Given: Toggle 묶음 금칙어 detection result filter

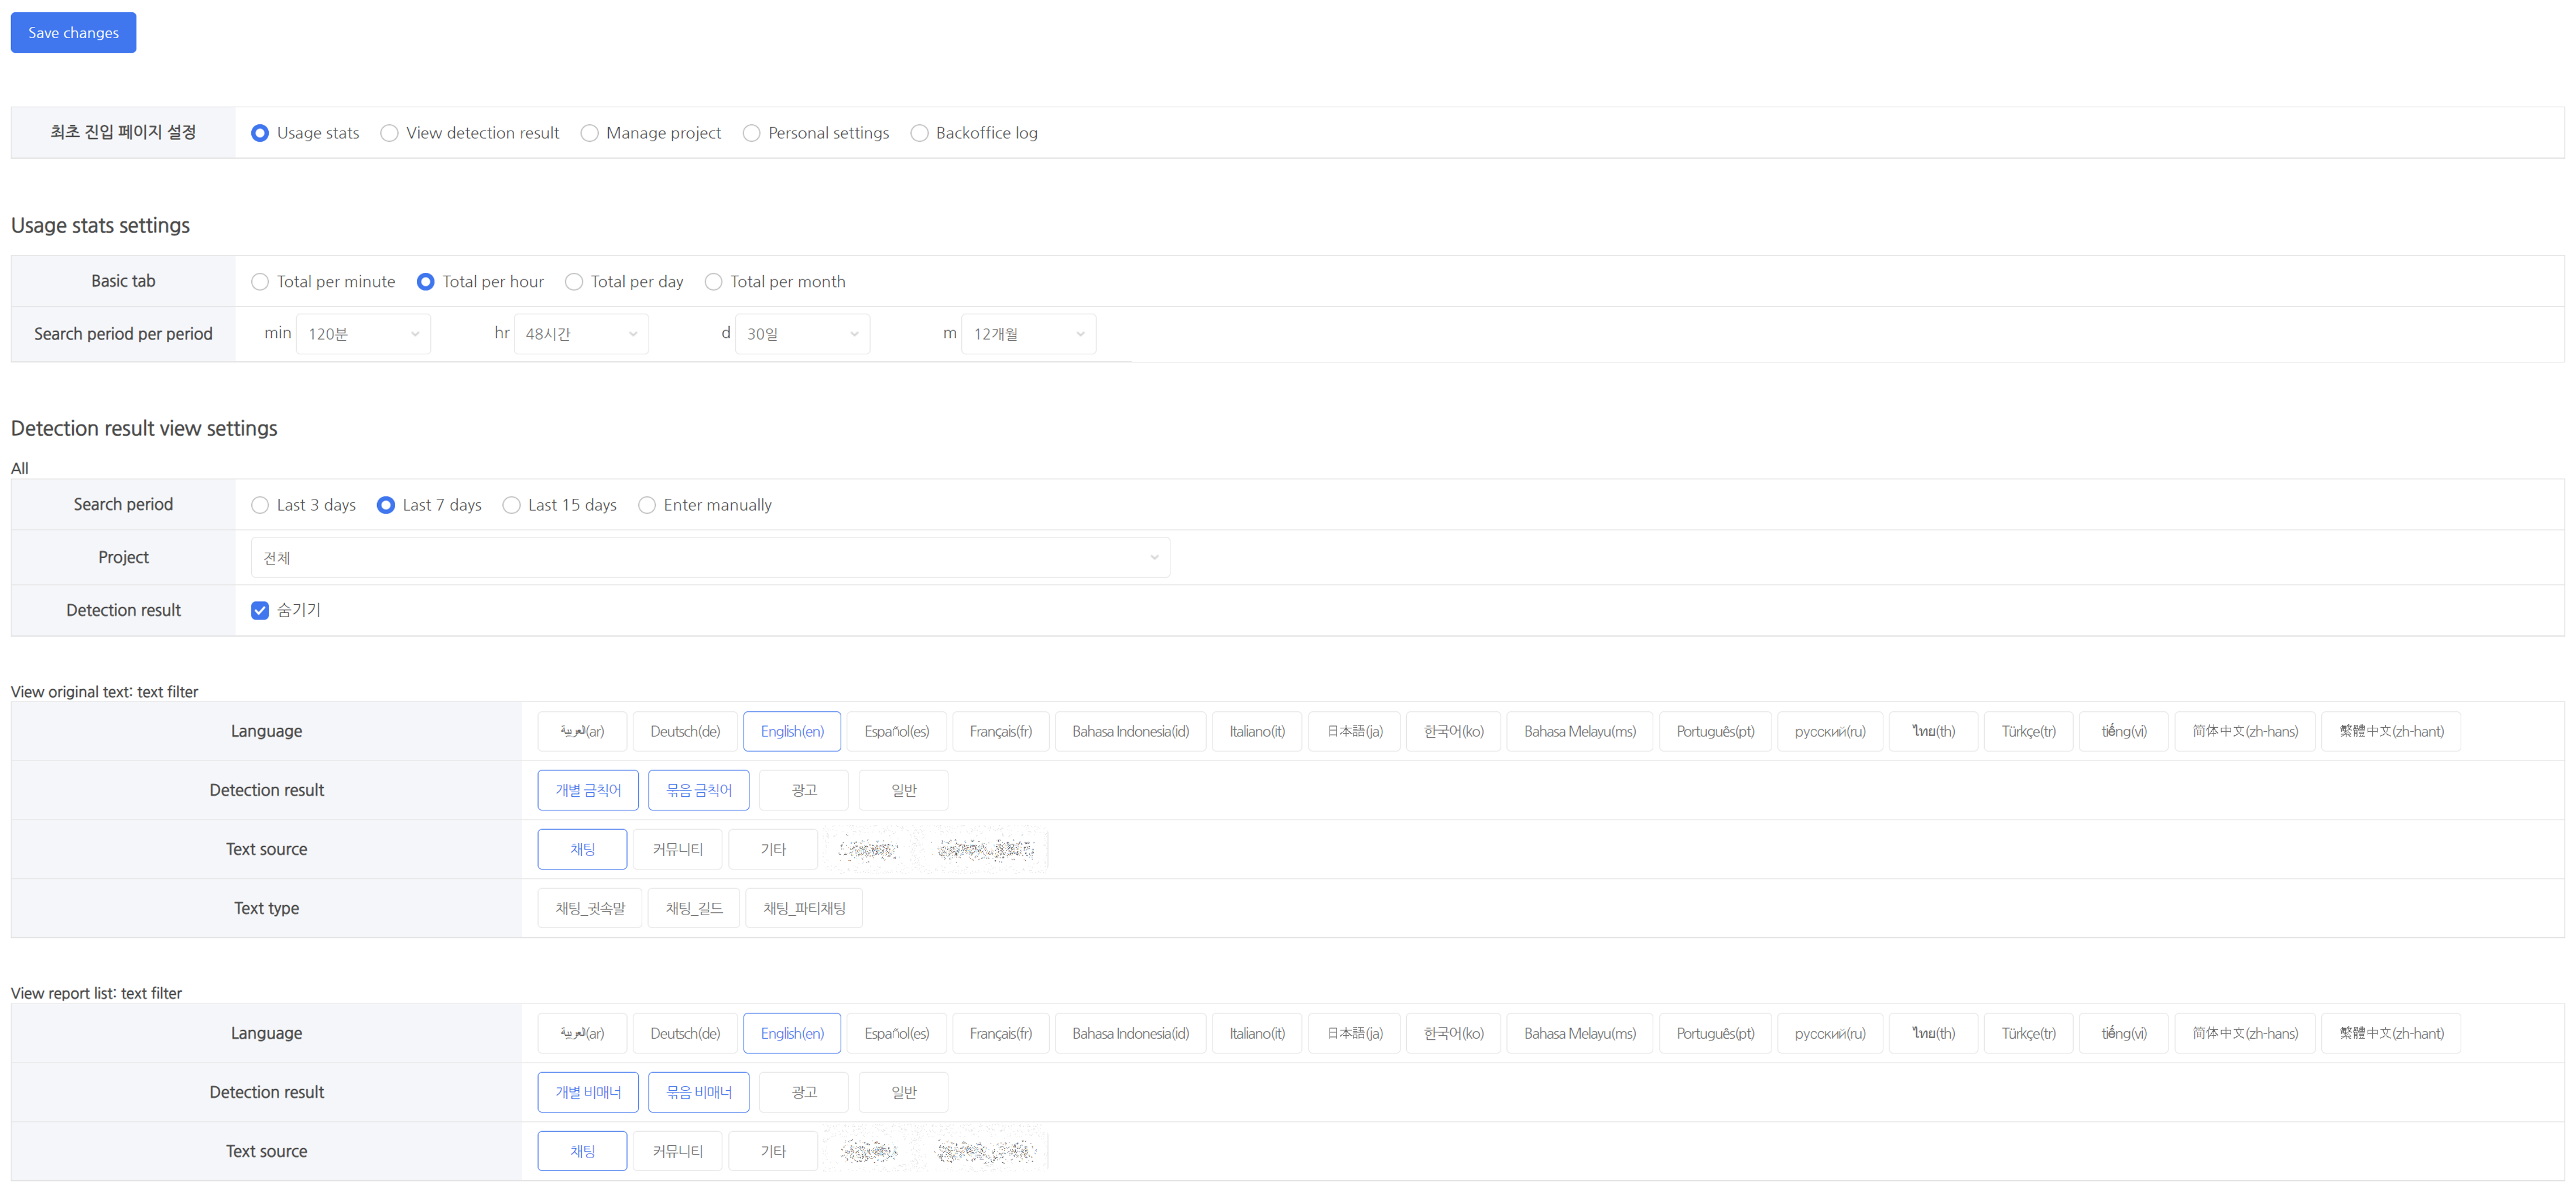Looking at the screenshot, I should (699, 790).
